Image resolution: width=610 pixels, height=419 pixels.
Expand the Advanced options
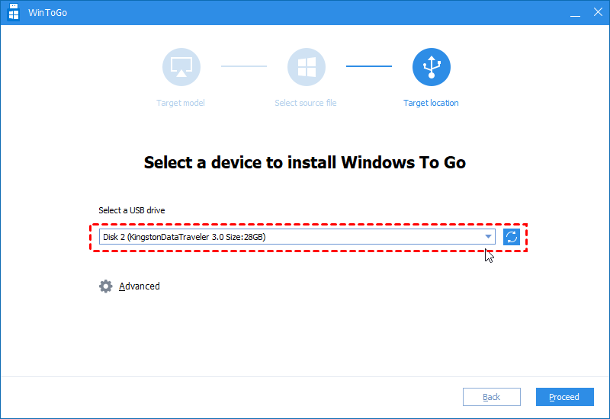[140, 286]
